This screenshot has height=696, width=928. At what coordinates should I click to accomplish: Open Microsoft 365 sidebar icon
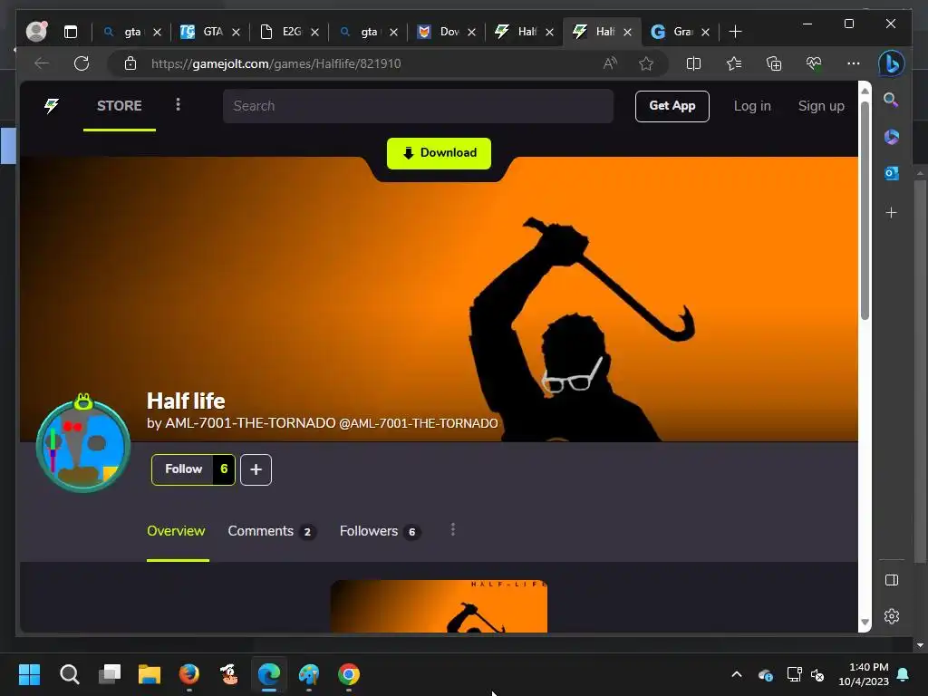tap(892, 137)
